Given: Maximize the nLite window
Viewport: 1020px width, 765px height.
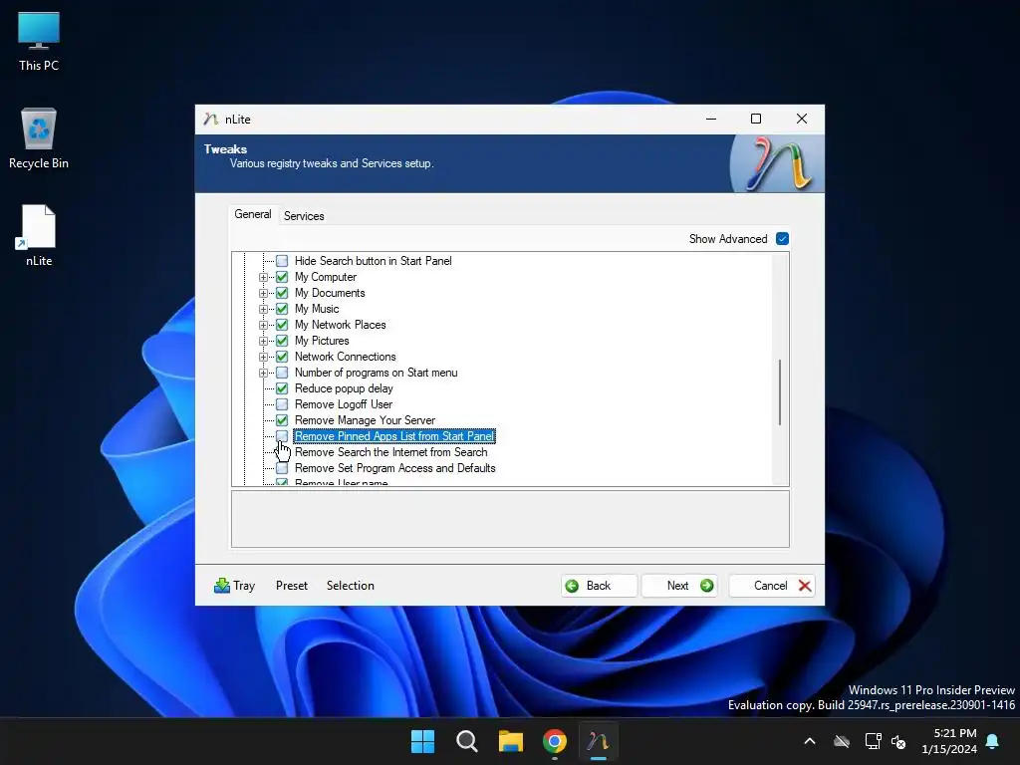Looking at the screenshot, I should point(756,120).
